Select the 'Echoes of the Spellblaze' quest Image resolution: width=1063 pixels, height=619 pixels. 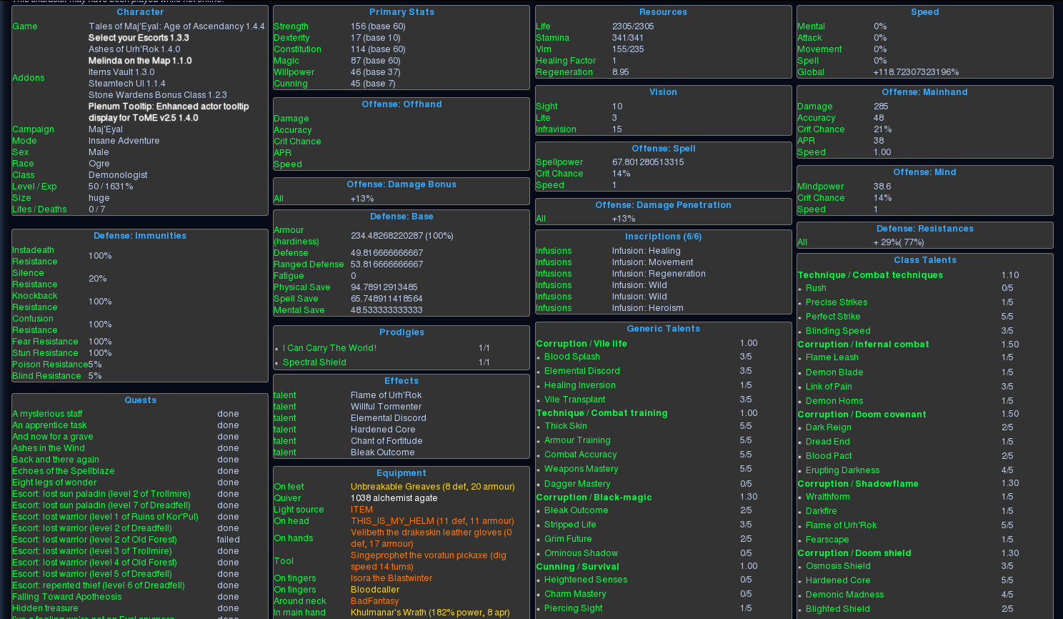click(x=64, y=471)
